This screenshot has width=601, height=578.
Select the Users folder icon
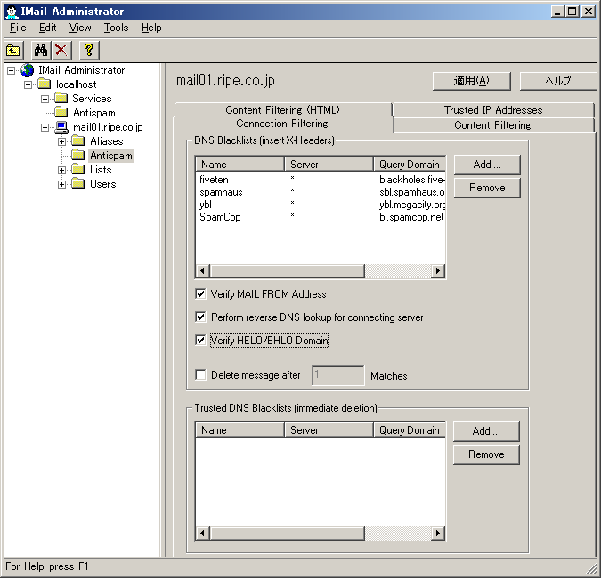(78, 183)
